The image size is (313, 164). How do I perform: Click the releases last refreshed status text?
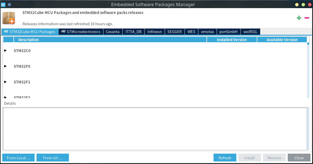tap(68, 24)
